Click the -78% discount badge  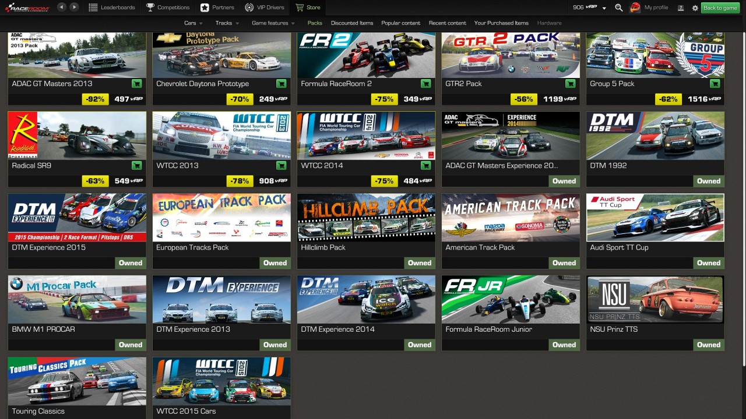[x=240, y=181]
